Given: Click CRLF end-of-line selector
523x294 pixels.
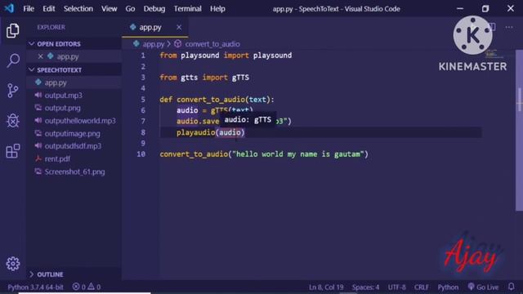Looking at the screenshot, I should [422, 287].
